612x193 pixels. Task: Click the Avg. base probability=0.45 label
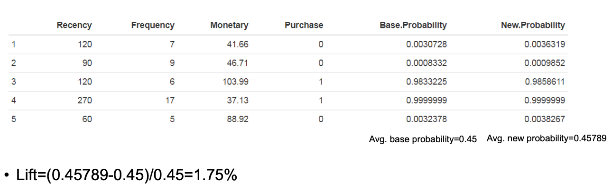pos(423,139)
